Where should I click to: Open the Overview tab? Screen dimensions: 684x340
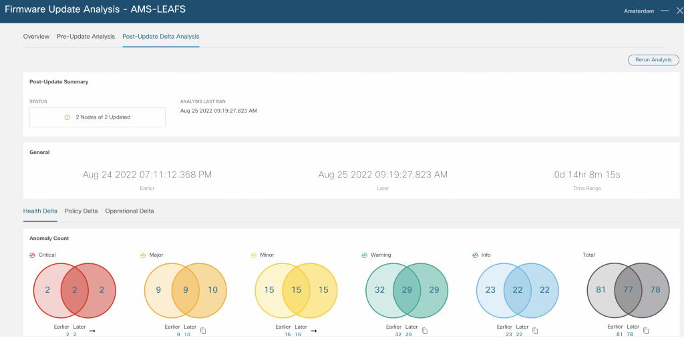pos(36,37)
